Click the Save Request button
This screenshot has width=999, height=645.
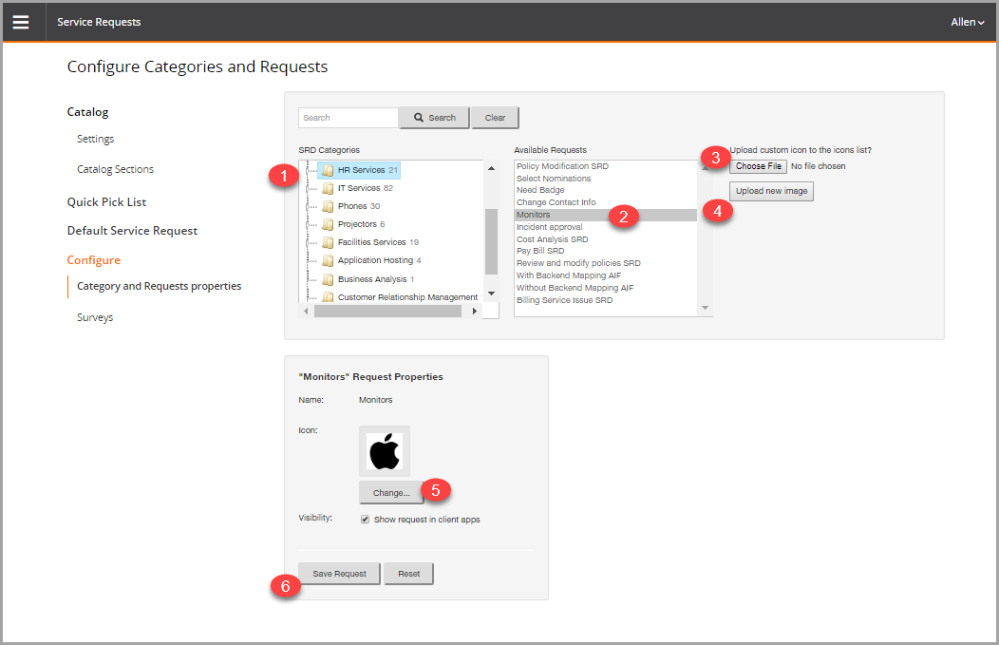click(338, 573)
